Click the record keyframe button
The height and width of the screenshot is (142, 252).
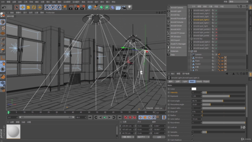[126, 118]
